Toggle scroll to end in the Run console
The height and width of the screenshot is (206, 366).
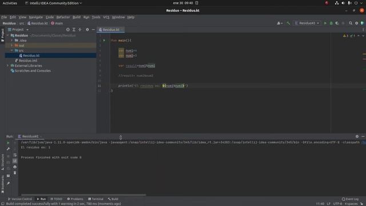tap(15, 161)
